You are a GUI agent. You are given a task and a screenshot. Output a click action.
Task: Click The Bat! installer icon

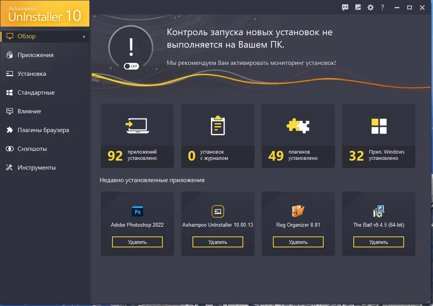tap(379, 211)
